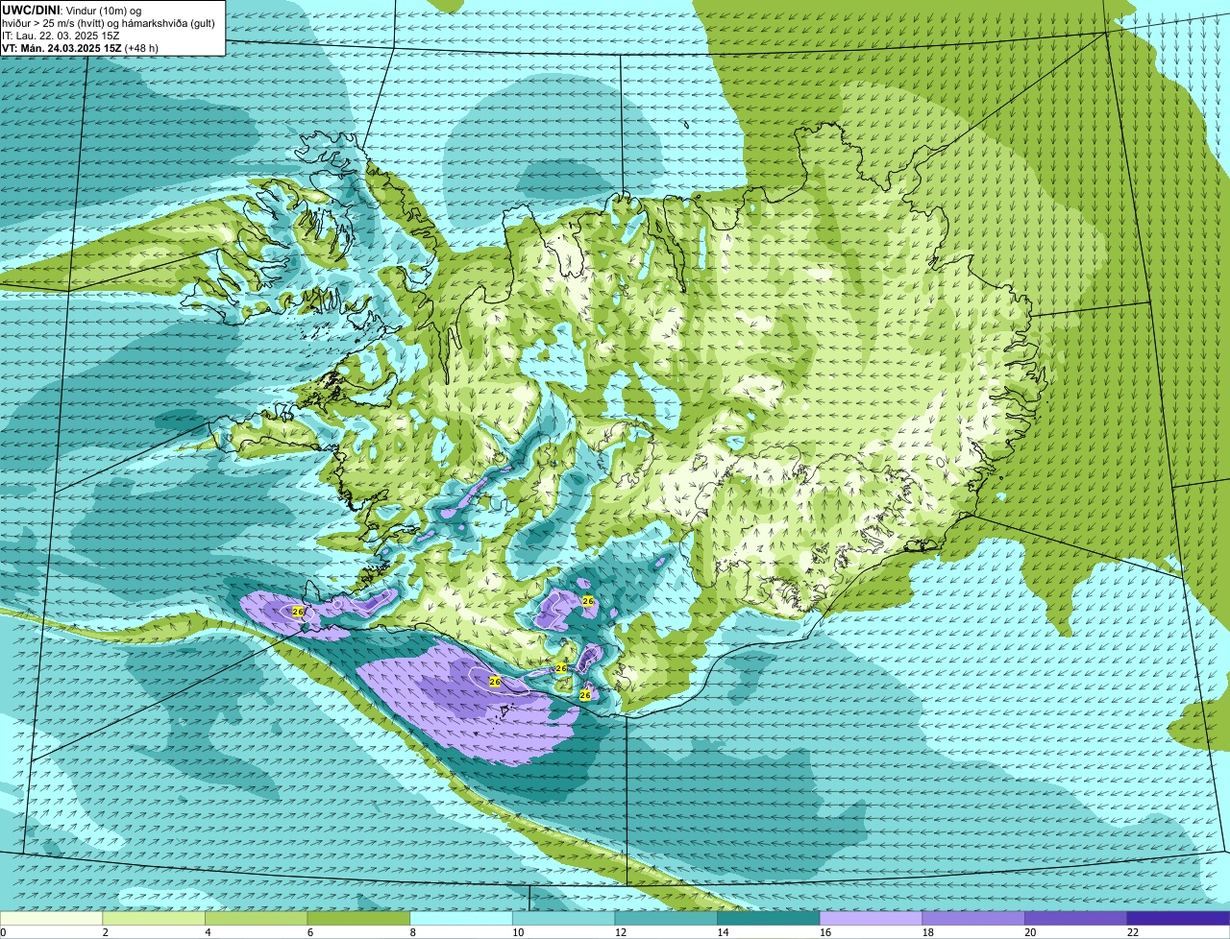This screenshot has height=939, width=1230.
Task: Click the 0–2 m/s pale cream legend swatch
Action: tap(52, 918)
